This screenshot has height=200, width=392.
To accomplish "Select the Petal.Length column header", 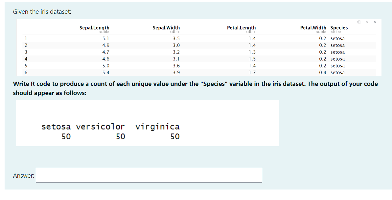I will click(x=242, y=28).
